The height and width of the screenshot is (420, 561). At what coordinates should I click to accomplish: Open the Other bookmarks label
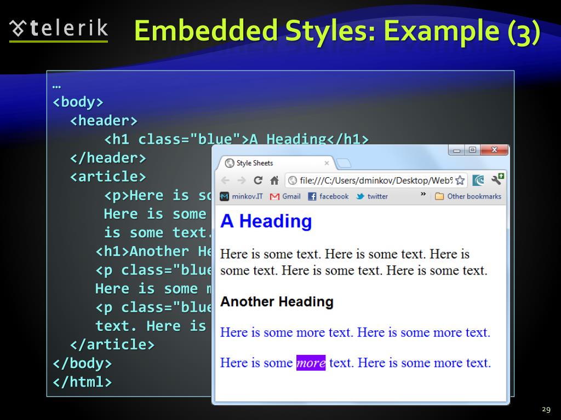(474, 196)
